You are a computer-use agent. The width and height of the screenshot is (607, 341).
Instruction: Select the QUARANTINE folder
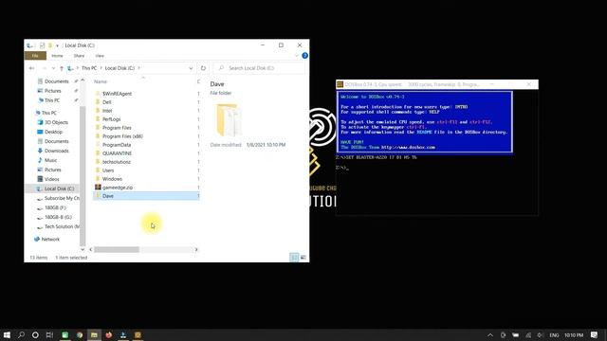[117, 153]
